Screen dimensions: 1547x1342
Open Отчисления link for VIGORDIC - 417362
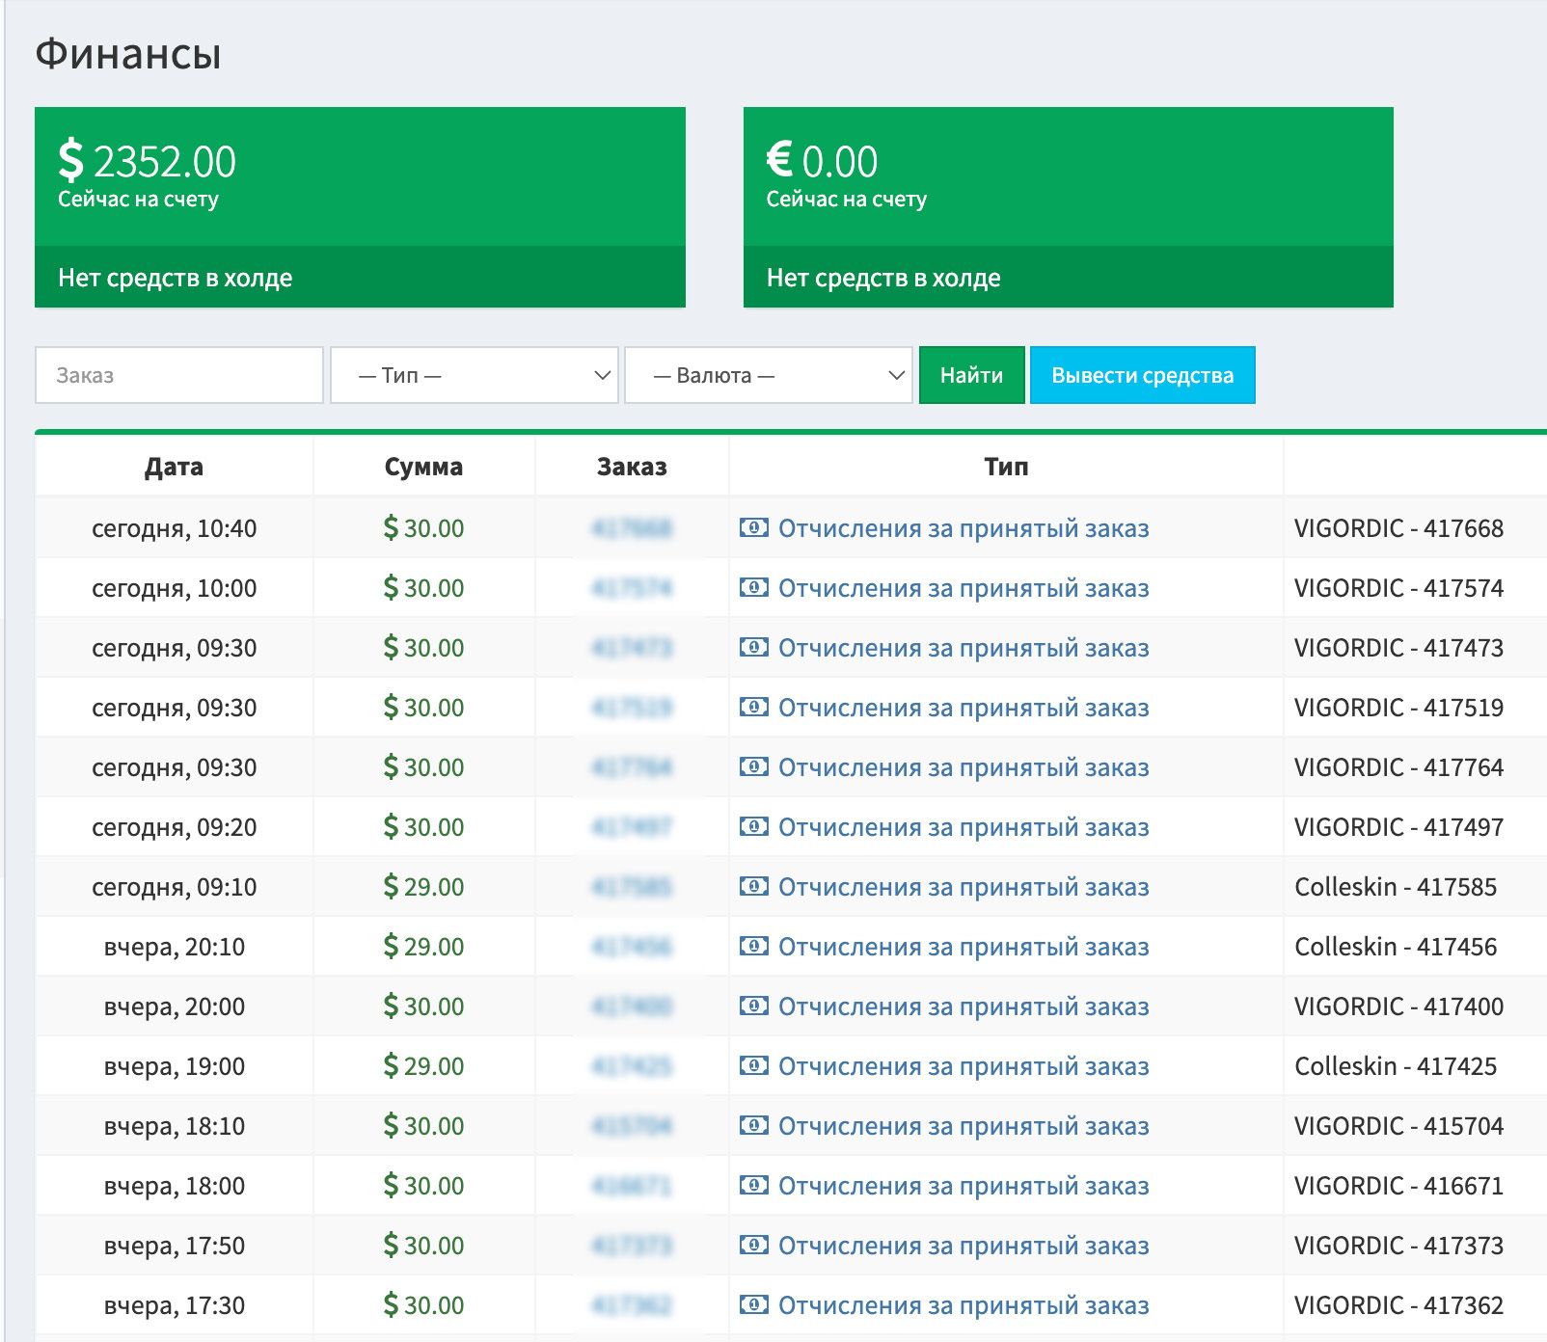pyautogui.click(x=963, y=1305)
